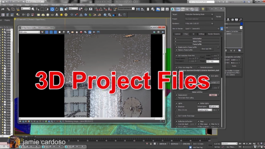Open the Modifiers menu in the menu bar

pos(44,5)
